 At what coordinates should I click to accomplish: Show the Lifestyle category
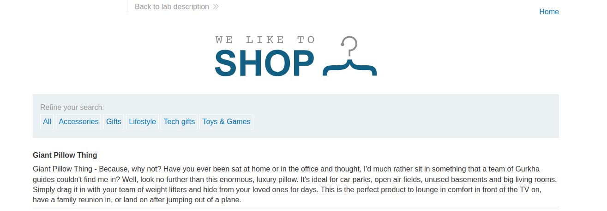point(142,122)
